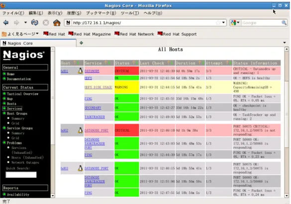The image size is (291, 204).
Task: Click the Linux penguin icon for host hd02
Action: [80, 131]
